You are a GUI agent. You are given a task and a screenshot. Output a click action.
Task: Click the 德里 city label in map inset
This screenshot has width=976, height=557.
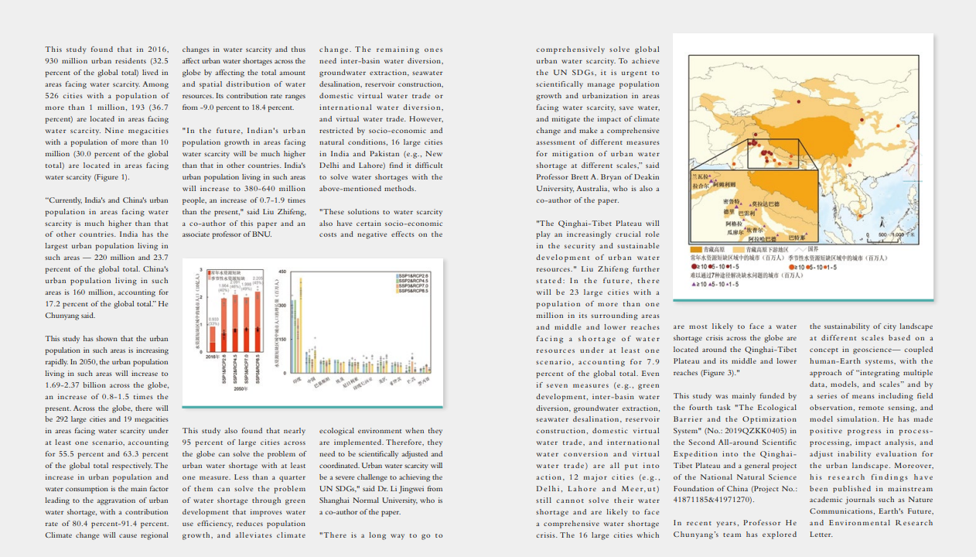(729, 211)
